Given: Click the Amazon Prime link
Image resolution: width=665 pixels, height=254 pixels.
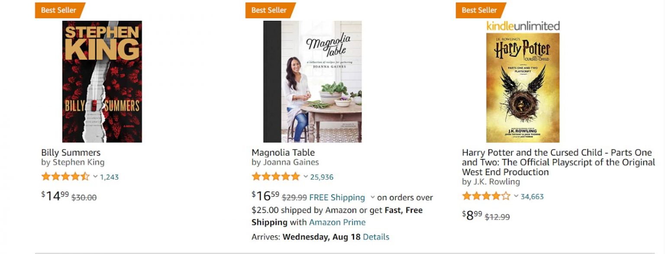Looking at the screenshot, I should 337,222.
